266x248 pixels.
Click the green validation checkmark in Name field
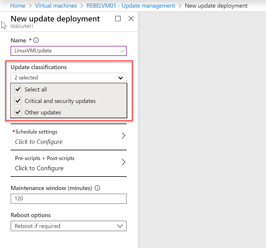click(123, 51)
